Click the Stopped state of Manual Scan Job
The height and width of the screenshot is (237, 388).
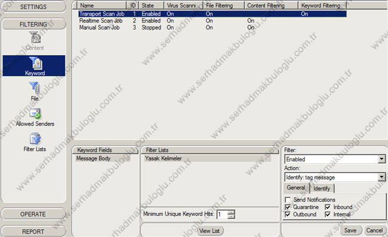(x=151, y=27)
